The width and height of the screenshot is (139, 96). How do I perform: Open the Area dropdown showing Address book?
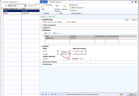click(x=25, y=6)
